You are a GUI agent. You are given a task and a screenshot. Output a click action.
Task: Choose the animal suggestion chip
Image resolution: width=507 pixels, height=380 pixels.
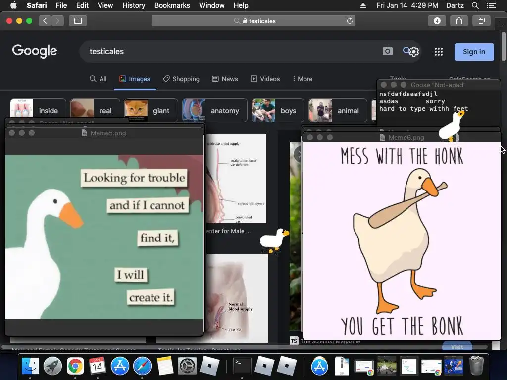(x=338, y=110)
